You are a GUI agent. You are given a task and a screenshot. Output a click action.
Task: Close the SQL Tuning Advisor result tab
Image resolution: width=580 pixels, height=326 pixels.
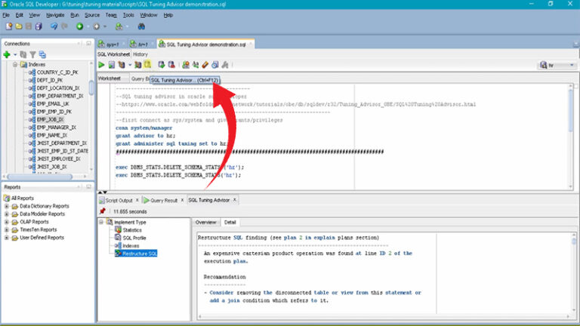[234, 200]
